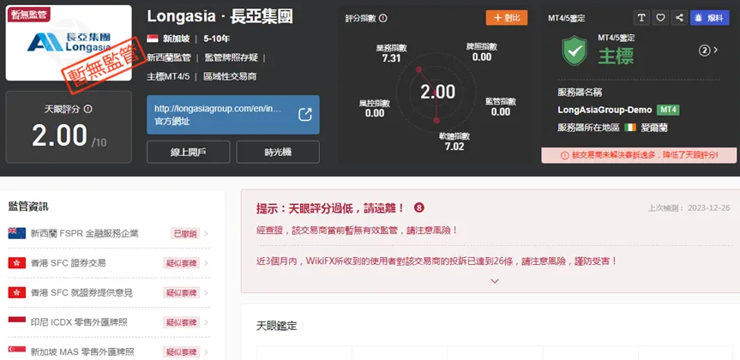Click the Singapore flag next to 新加坡 header

153,39
